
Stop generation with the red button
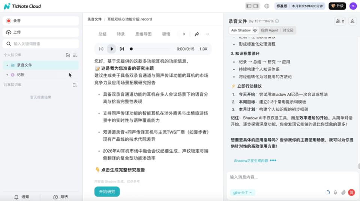351,192
